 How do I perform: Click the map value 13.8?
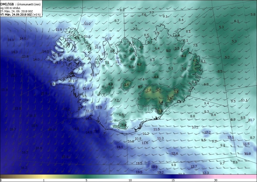point(25,56)
